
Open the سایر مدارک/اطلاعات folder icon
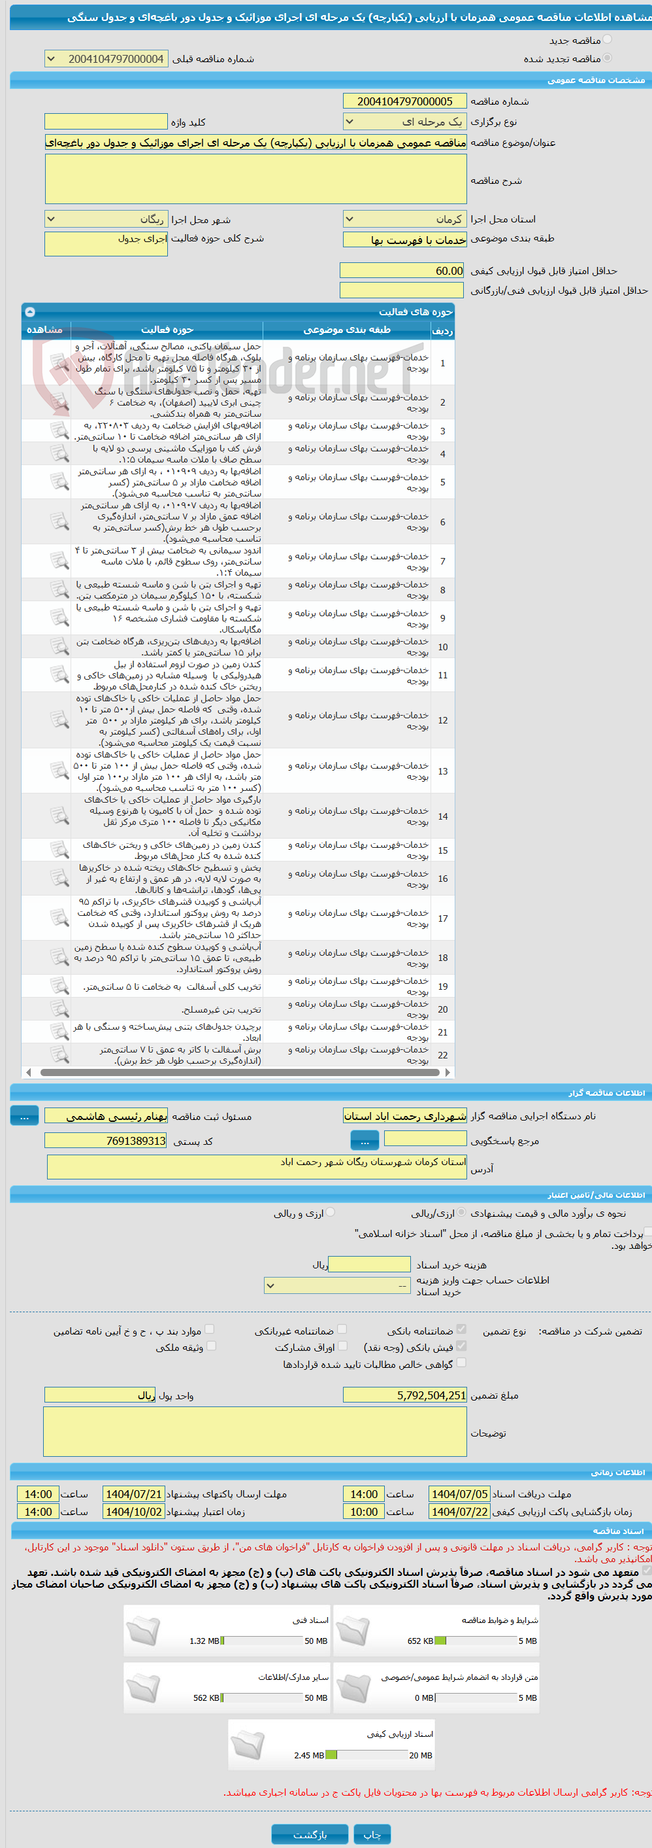[143, 1688]
